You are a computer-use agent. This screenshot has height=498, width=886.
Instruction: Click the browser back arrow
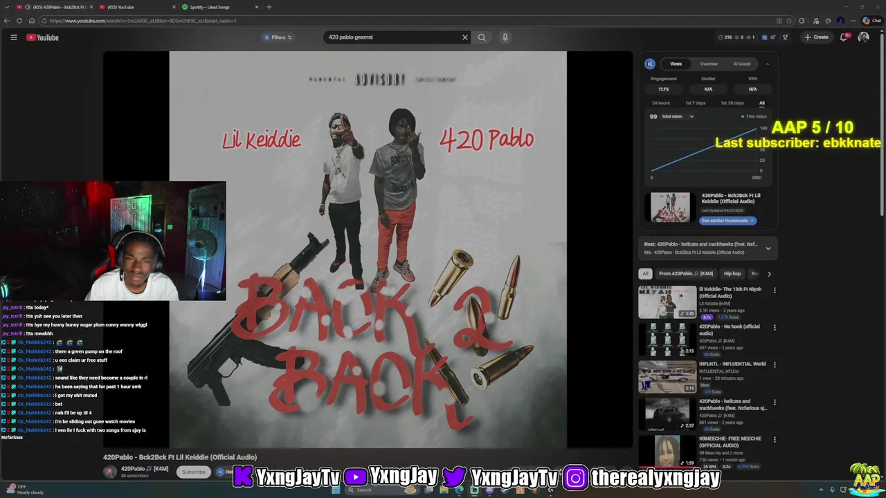pos(7,21)
